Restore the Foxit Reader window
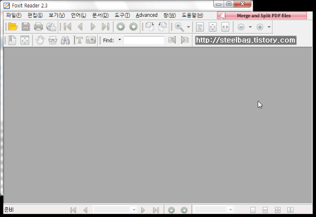The image size is (316, 217). click(229, 3)
